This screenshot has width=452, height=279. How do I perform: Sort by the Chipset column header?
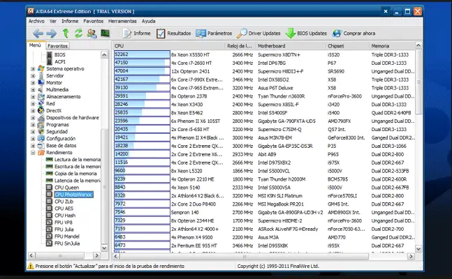click(347, 46)
